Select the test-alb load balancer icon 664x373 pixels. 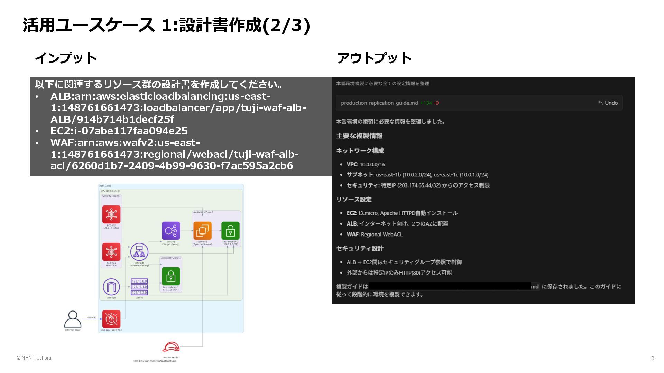click(139, 252)
